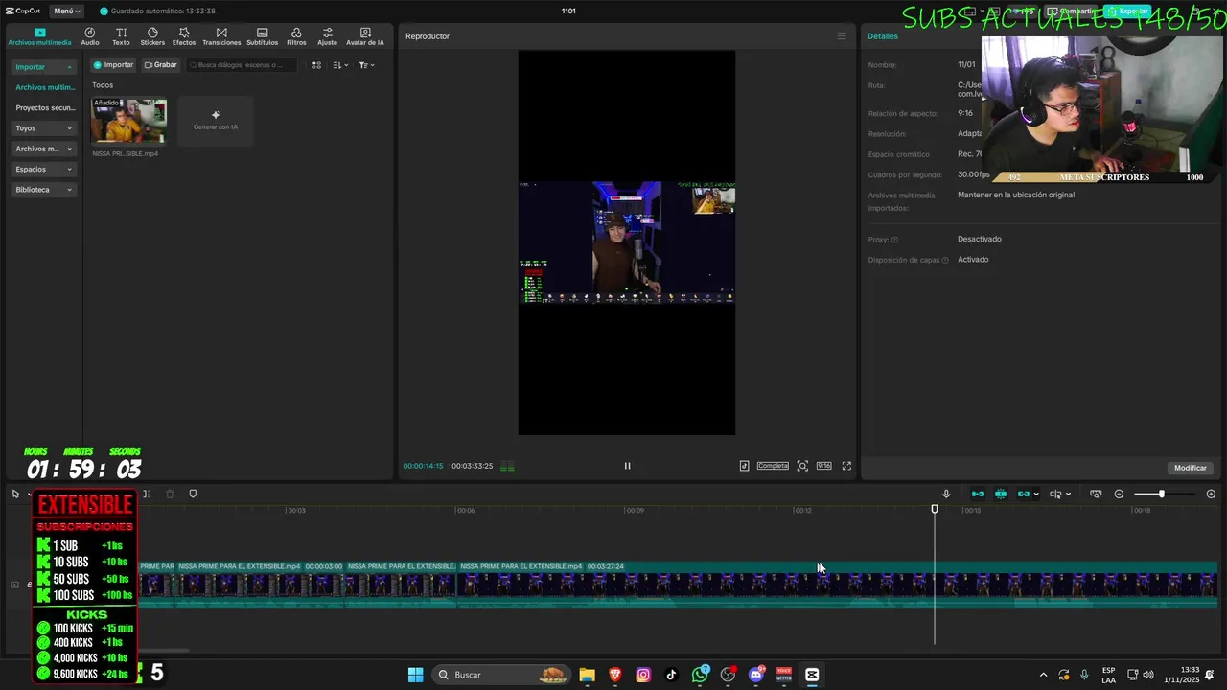Open the Archivos multimedia tab

[39, 37]
